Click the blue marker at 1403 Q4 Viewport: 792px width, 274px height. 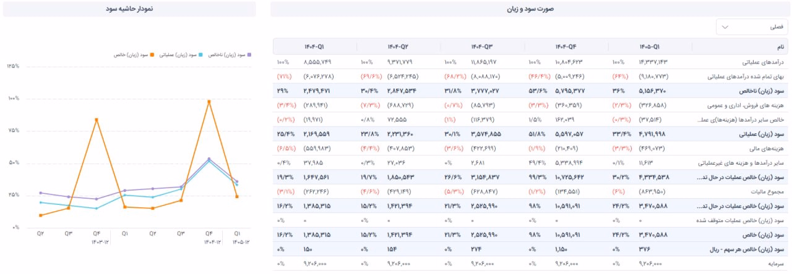click(x=97, y=209)
